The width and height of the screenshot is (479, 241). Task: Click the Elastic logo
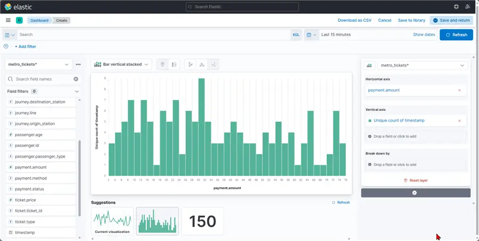pyautogui.click(x=18, y=7)
